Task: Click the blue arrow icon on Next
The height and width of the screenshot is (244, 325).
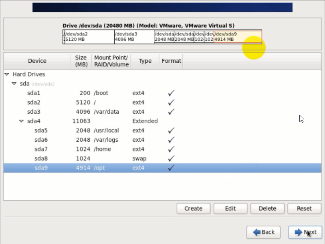Action: point(299,232)
